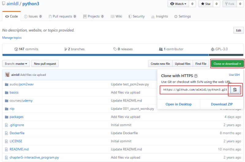Viewport: 245px width, 162px height.
Task: Click the New pull request button
Action: (45, 64)
